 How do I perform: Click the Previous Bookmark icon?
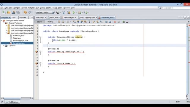(94, 22)
